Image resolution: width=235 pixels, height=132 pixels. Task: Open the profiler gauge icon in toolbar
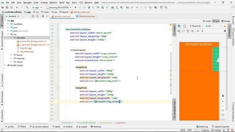[98, 7]
